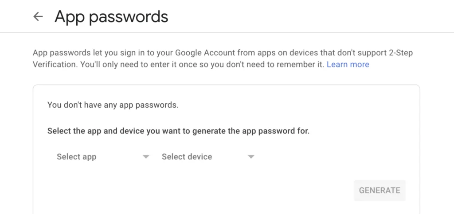Click the "You don't have any app passwords" message
The height and width of the screenshot is (214, 454).
[113, 105]
